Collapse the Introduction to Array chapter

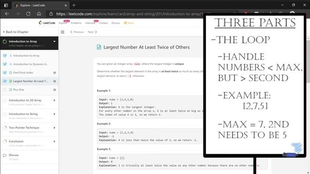pyautogui.click(x=54, y=42)
